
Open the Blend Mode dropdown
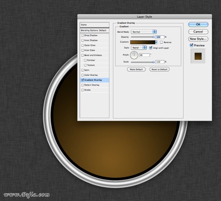(x=144, y=32)
